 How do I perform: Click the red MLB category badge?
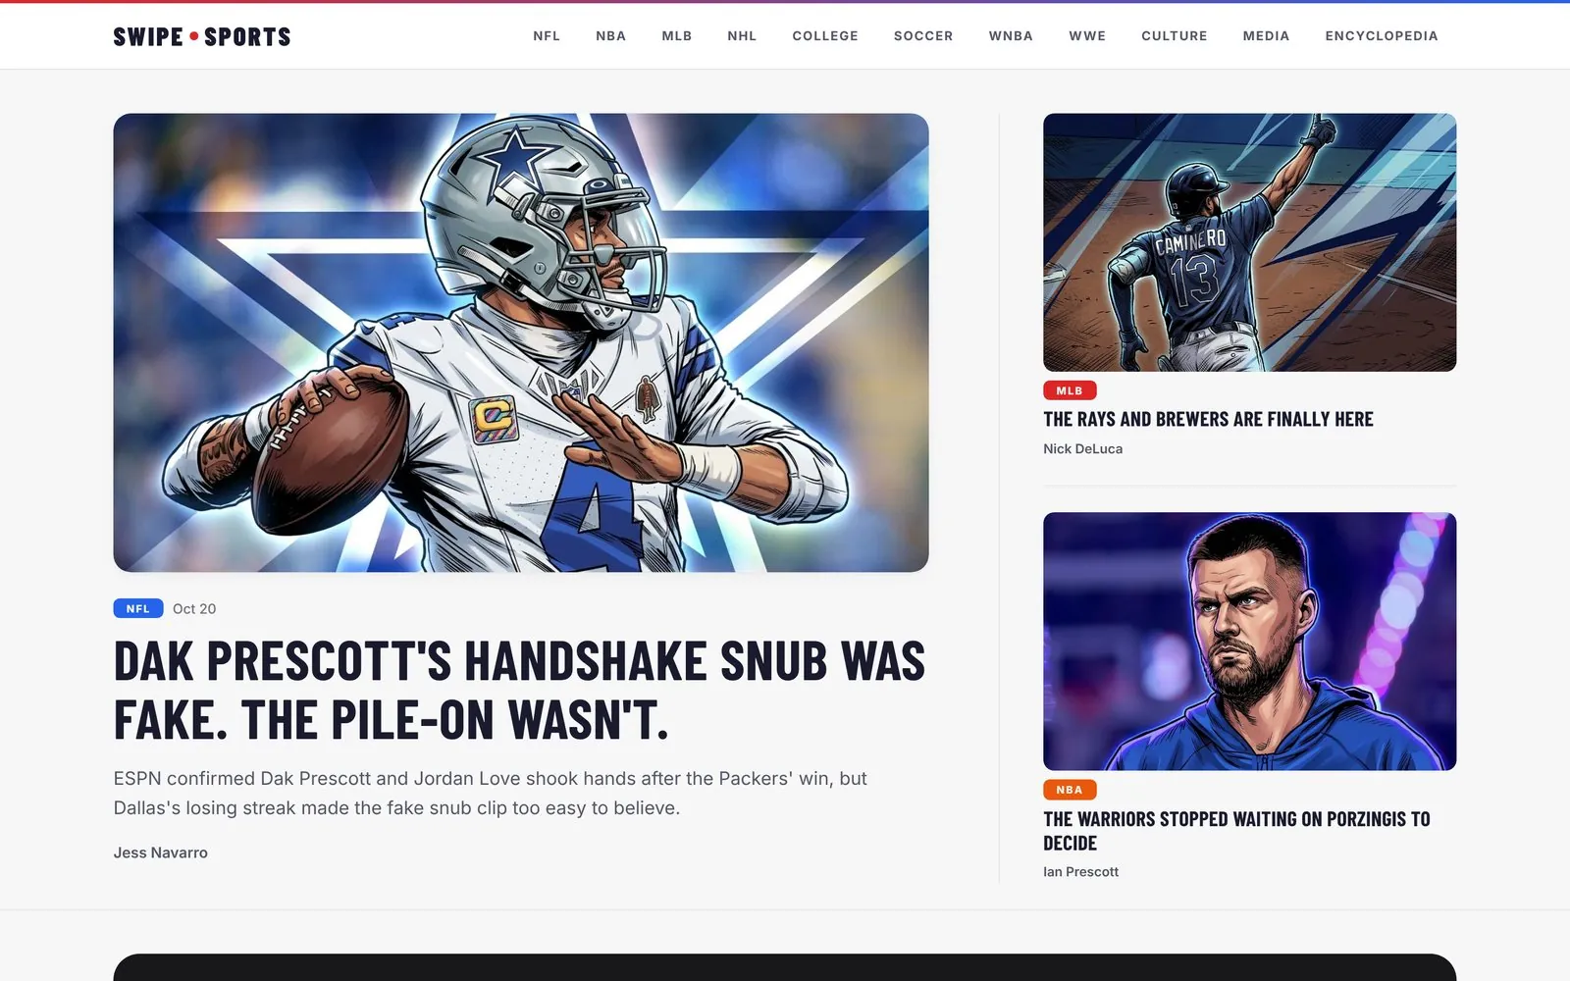pos(1070,390)
